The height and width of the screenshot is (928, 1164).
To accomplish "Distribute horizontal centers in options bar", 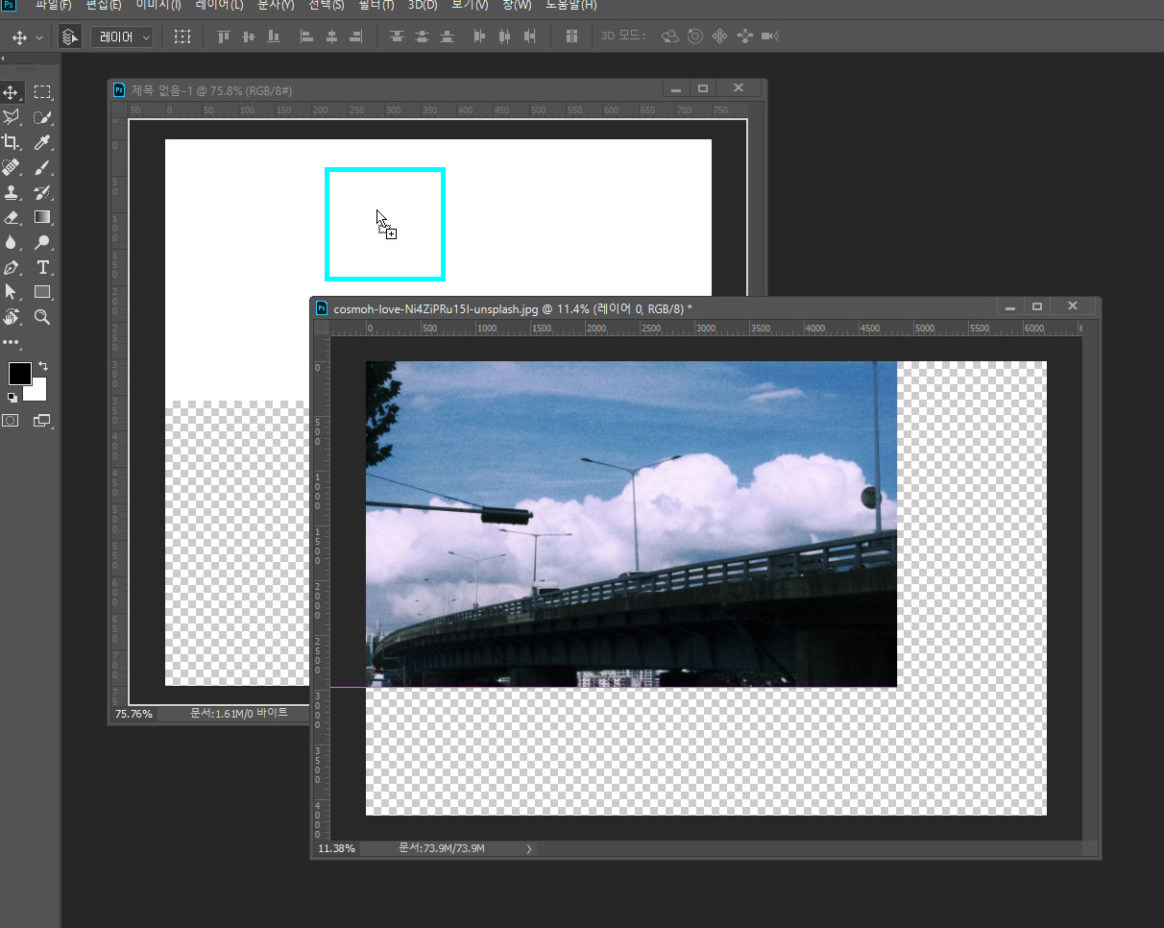I will click(x=505, y=37).
